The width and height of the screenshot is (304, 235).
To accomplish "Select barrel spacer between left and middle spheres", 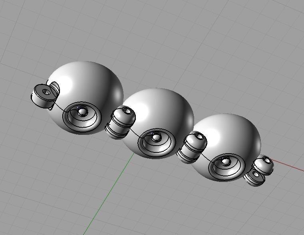I will click(x=120, y=122).
